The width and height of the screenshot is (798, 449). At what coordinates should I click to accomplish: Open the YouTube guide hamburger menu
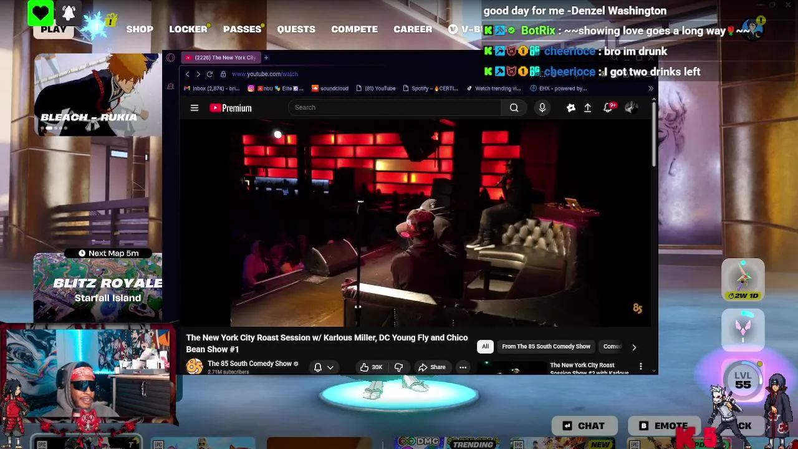click(x=195, y=108)
